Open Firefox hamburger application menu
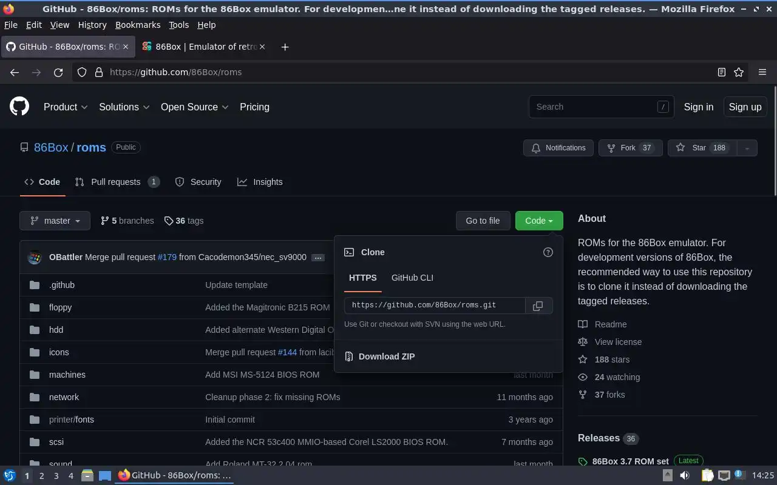 [x=762, y=72]
